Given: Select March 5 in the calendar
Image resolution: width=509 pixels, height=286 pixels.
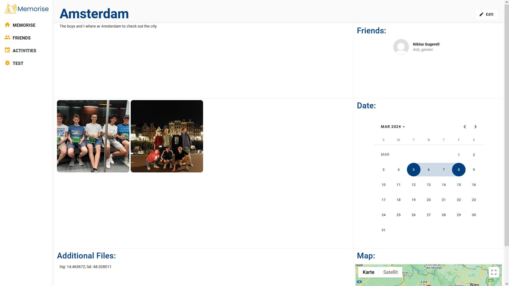Looking at the screenshot, I should [x=414, y=170].
